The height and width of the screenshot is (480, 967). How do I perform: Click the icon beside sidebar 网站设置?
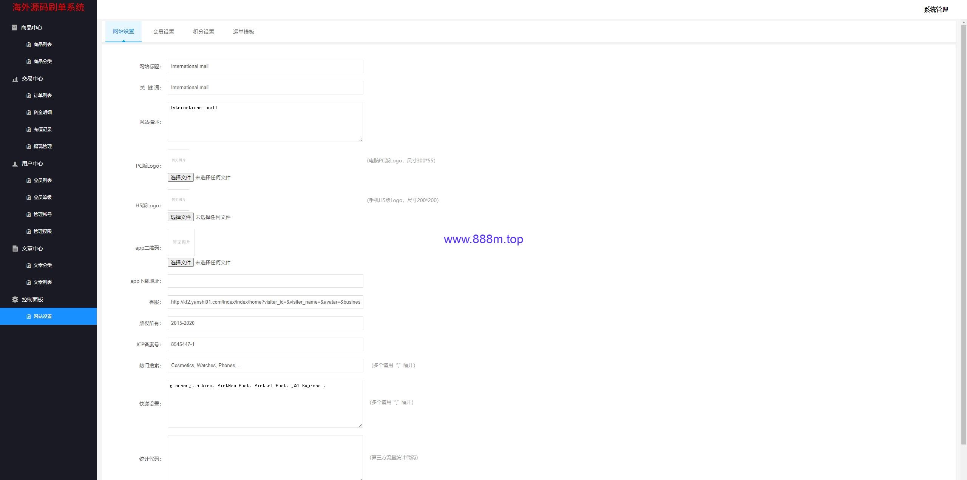pos(29,316)
